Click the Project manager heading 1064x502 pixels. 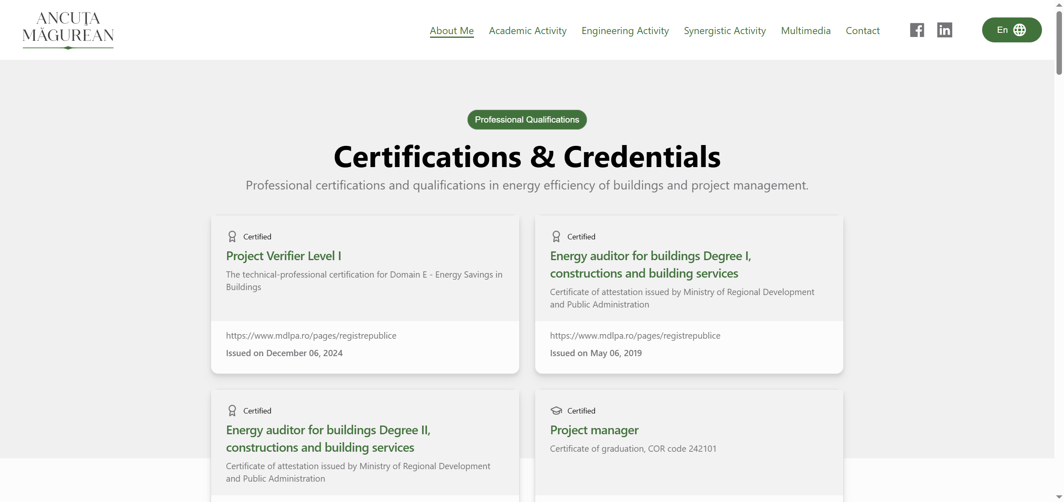594,430
